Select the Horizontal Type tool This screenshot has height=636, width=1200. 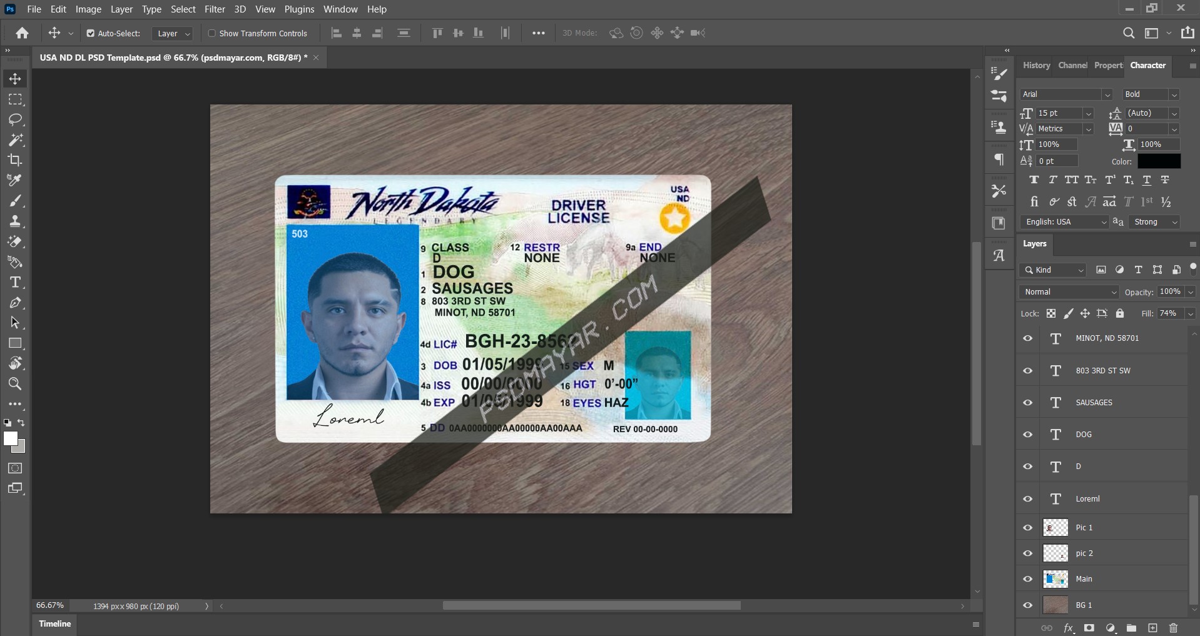[x=15, y=282]
